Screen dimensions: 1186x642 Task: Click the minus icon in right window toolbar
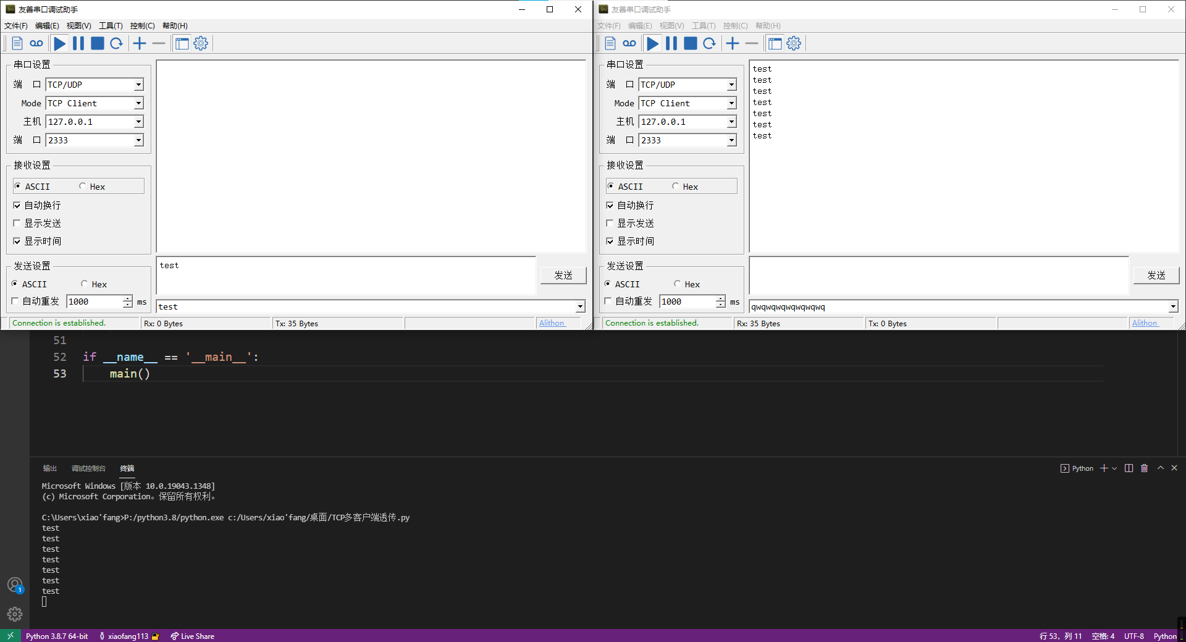(752, 43)
